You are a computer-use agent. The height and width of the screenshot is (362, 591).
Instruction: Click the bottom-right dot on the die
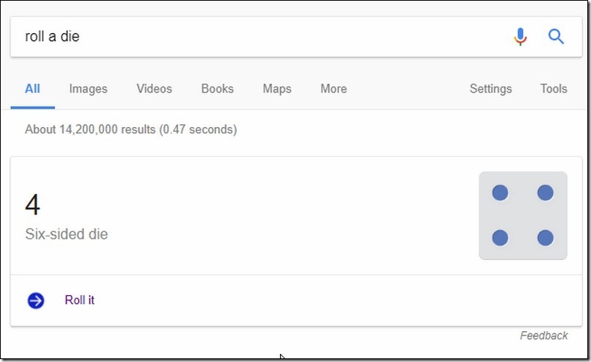tap(545, 238)
